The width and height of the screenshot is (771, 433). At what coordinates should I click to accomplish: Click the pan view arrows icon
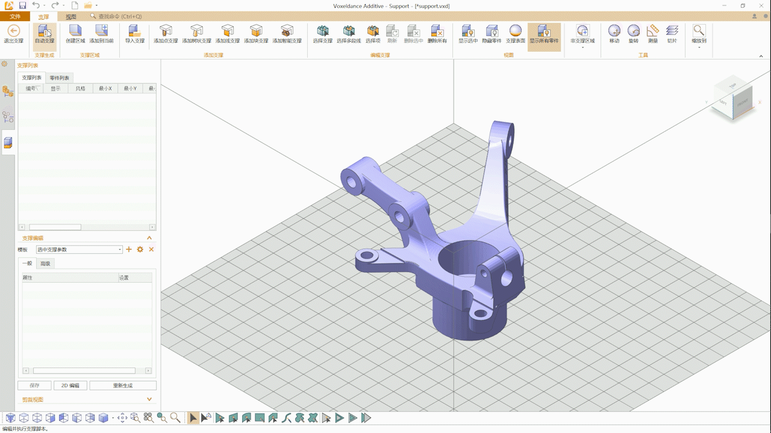(x=122, y=417)
